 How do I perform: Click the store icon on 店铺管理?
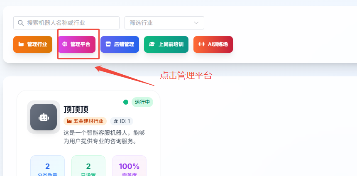[108, 44]
